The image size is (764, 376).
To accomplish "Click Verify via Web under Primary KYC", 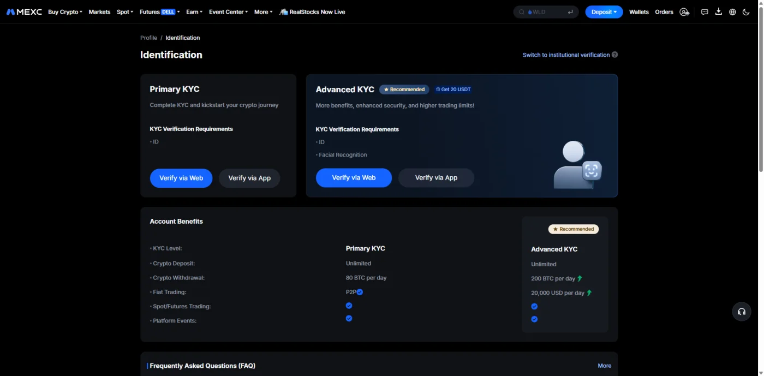I will 181,178.
